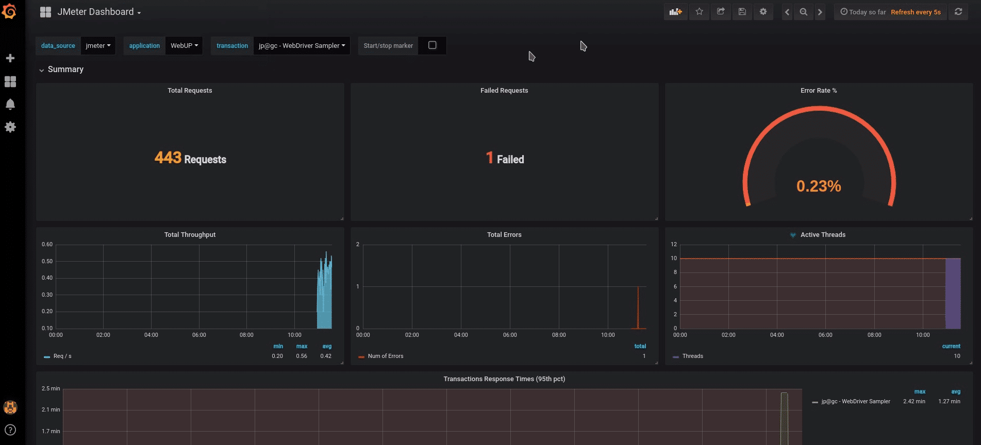Open the Dashboards grid icon in sidebar
The image size is (981, 445).
(x=10, y=81)
